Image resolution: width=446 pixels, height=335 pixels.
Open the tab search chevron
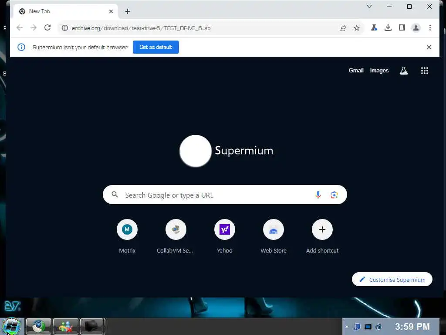(x=369, y=6)
